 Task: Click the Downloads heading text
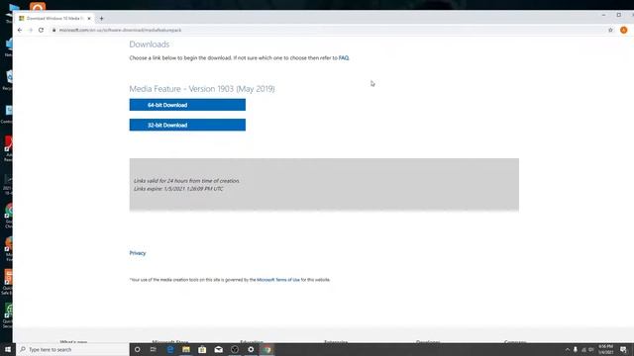[x=150, y=44]
